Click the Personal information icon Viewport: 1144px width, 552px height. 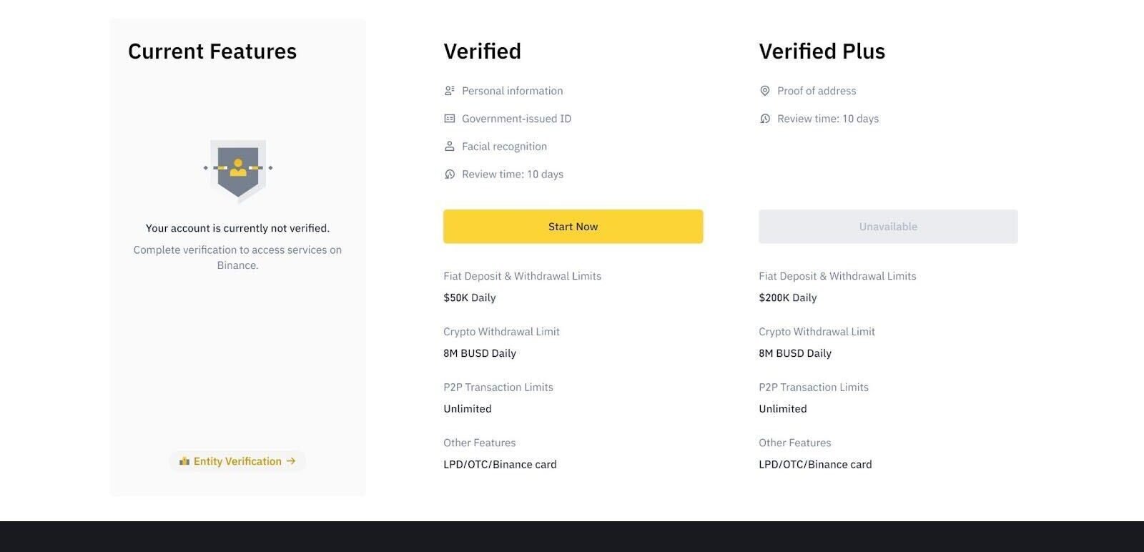pyautogui.click(x=450, y=91)
